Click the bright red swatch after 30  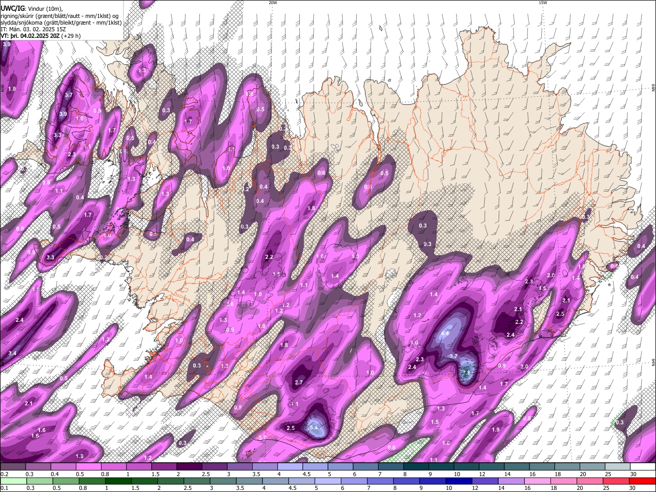[x=643, y=481]
